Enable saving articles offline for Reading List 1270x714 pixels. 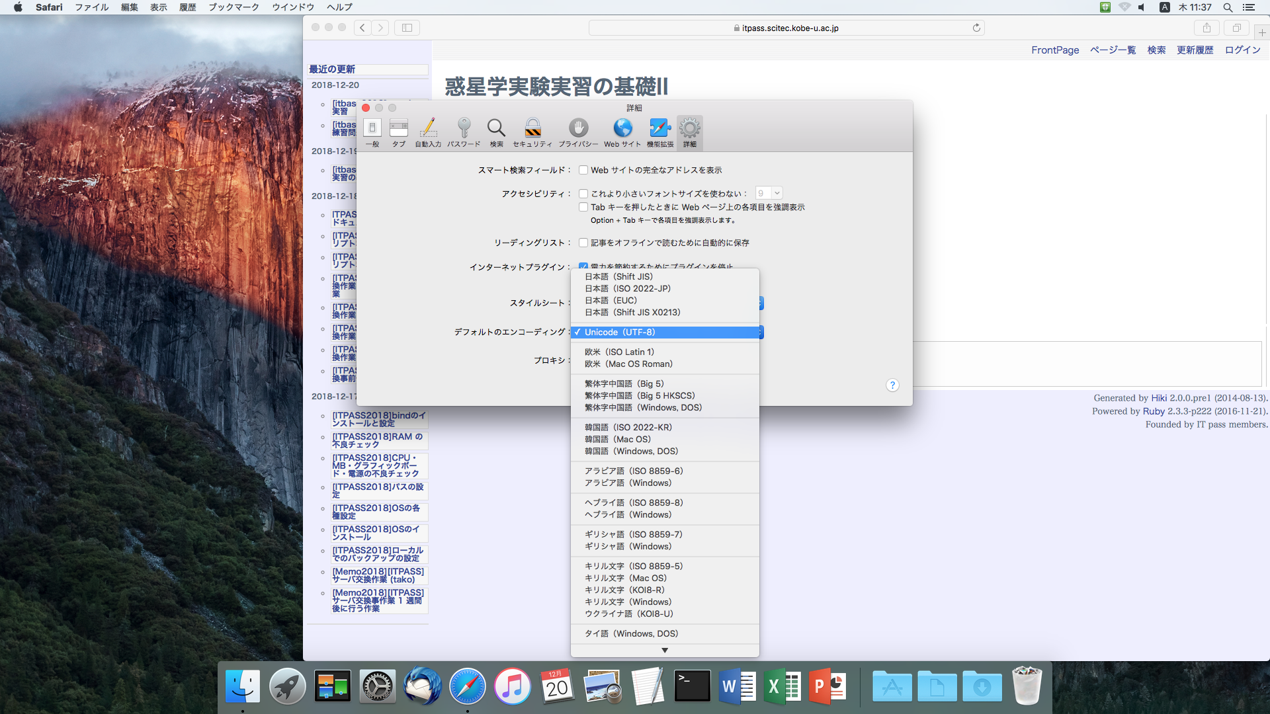(x=583, y=243)
